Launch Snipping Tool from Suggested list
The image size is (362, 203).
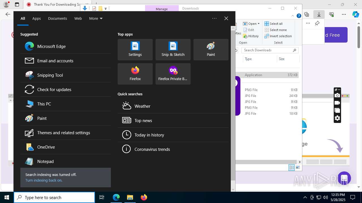66,75
